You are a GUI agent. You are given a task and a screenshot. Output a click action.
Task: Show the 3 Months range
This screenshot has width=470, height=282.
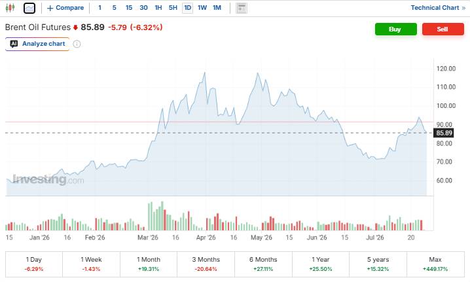tap(206, 264)
